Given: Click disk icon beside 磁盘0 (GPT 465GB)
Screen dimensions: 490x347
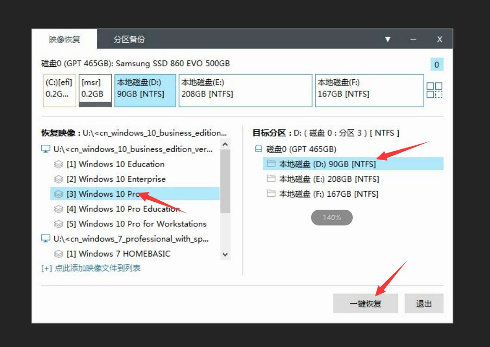Looking at the screenshot, I should click(x=258, y=149).
